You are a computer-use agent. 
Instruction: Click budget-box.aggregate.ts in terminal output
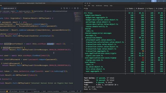click(97, 18)
